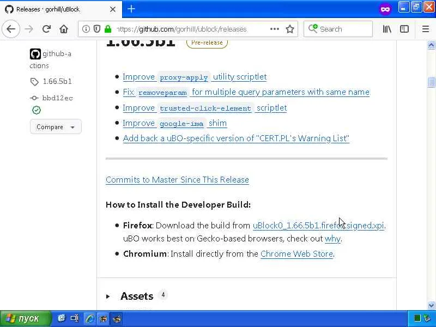Open Improve proxy-apply utility scriptlet link
The width and height of the screenshot is (436, 327).
click(195, 77)
